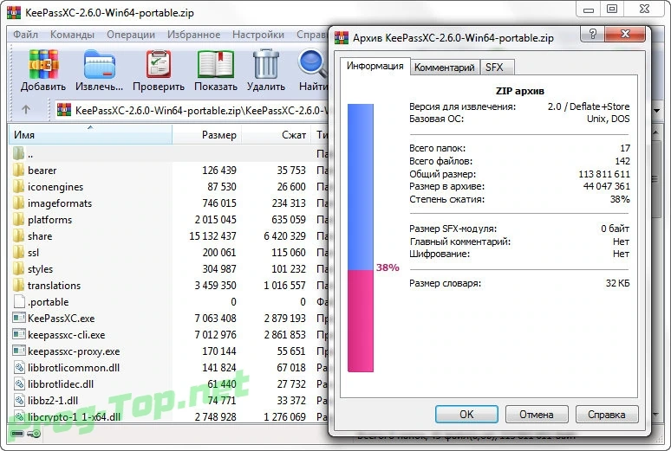This screenshot has width=671, height=451.
Task: Click the Найти (Find) magnifier icon
Action: pyautogui.click(x=312, y=64)
